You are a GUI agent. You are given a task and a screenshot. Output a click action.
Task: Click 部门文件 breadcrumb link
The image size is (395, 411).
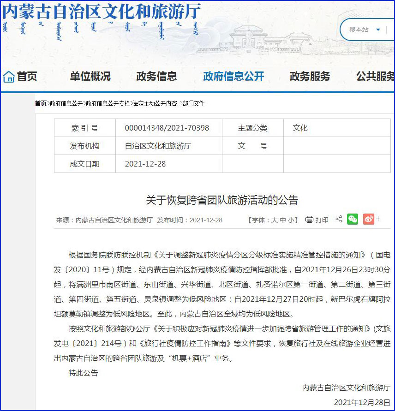tap(193, 103)
